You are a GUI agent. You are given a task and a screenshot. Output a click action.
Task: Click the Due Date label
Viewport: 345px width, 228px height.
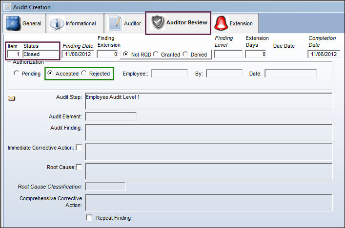click(x=284, y=46)
